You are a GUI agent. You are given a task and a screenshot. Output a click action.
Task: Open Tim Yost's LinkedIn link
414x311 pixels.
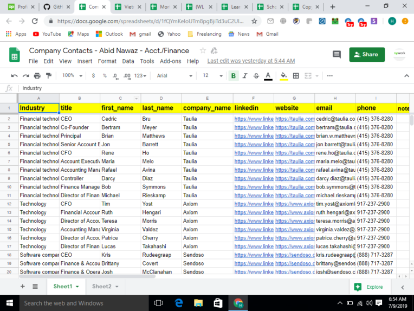coord(254,204)
